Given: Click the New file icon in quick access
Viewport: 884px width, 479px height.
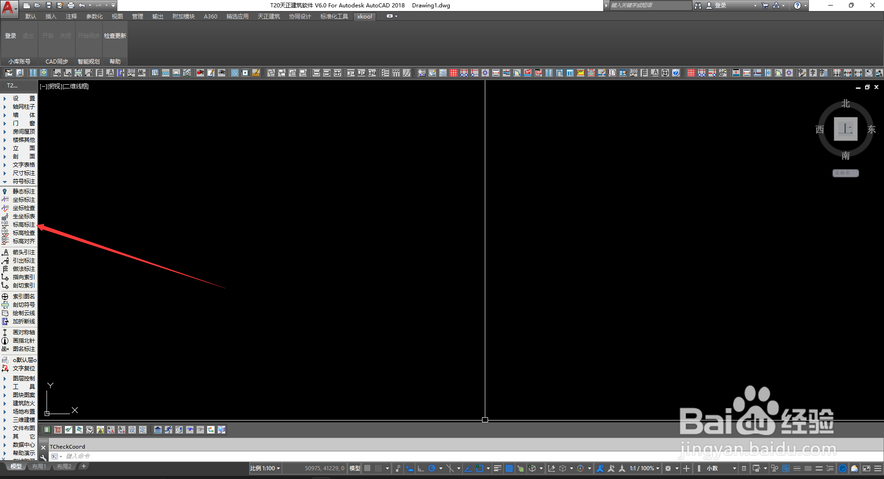Looking at the screenshot, I should [x=27, y=6].
